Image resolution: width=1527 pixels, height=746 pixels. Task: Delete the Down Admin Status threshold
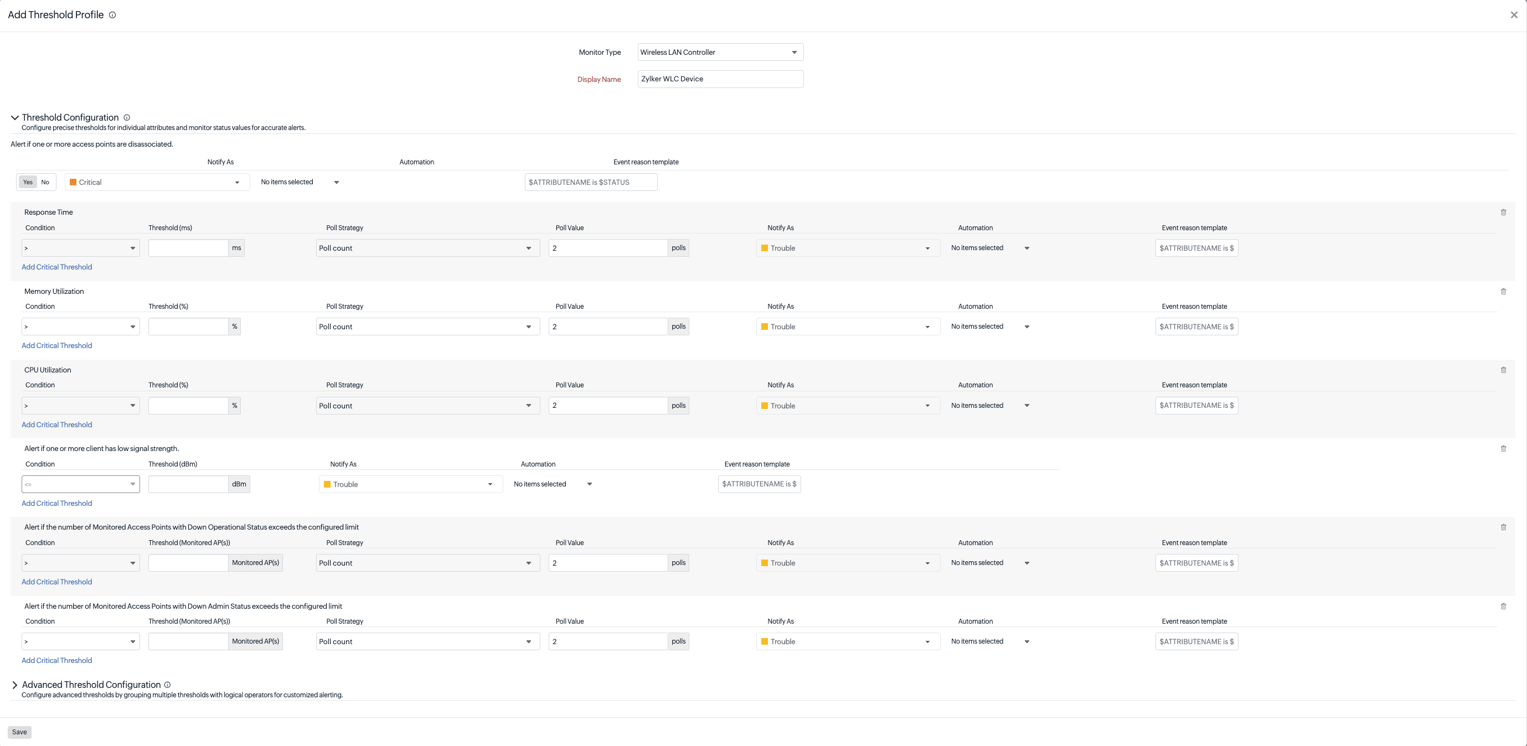[1503, 606]
